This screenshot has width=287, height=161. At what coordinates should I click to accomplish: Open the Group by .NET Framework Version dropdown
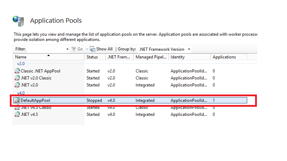click(189, 49)
